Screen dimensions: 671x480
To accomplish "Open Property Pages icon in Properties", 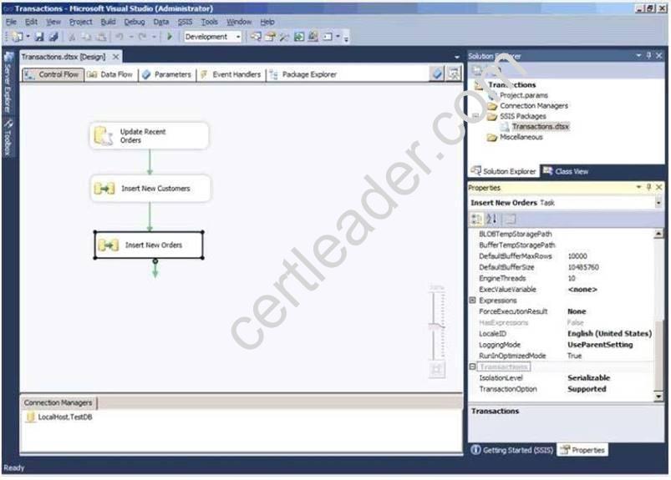I will tap(510, 220).
